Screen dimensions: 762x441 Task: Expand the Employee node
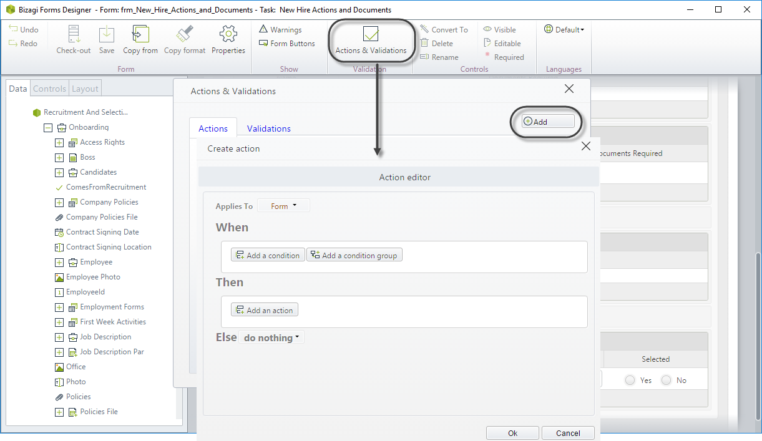click(59, 262)
